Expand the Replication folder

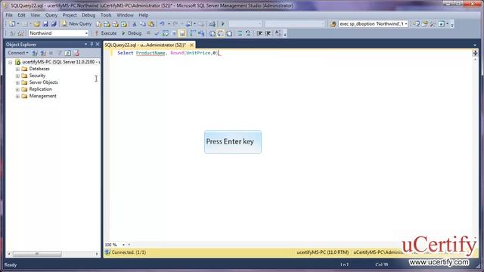[x=17, y=89]
